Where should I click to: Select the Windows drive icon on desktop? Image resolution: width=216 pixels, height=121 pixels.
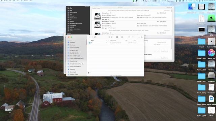[211, 64]
